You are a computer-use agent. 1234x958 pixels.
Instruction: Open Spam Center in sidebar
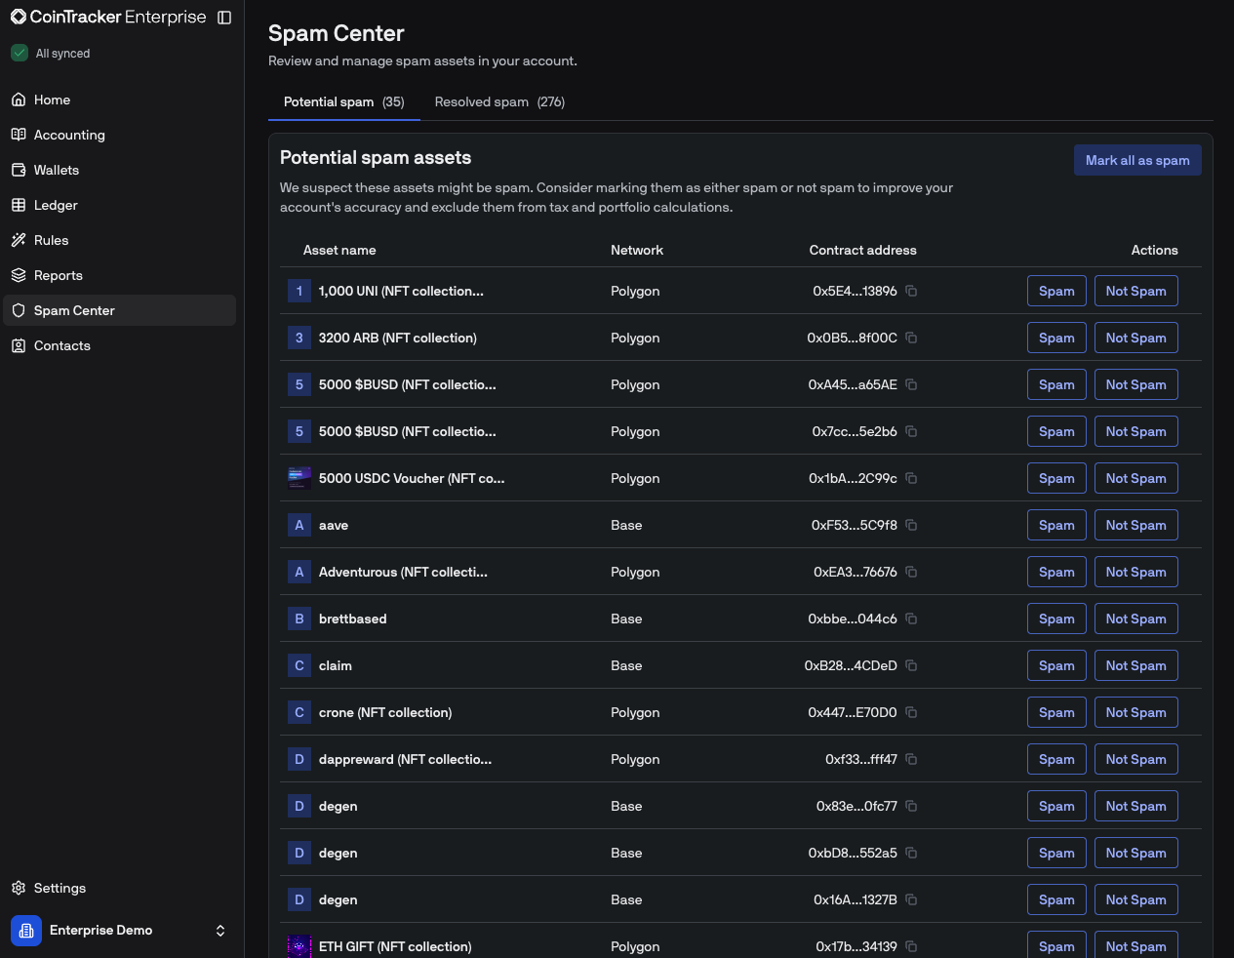click(74, 310)
